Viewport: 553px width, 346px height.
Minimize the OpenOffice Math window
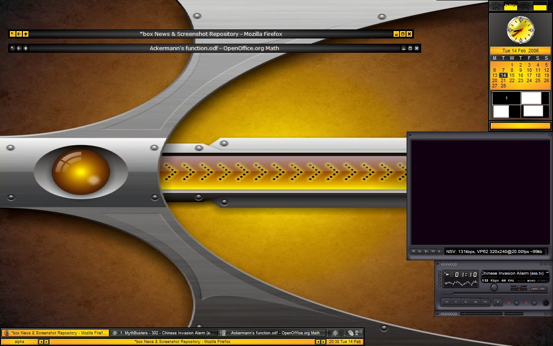coord(404,48)
